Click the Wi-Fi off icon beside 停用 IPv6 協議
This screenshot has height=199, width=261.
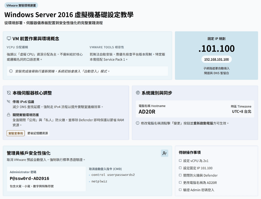pos(9,102)
